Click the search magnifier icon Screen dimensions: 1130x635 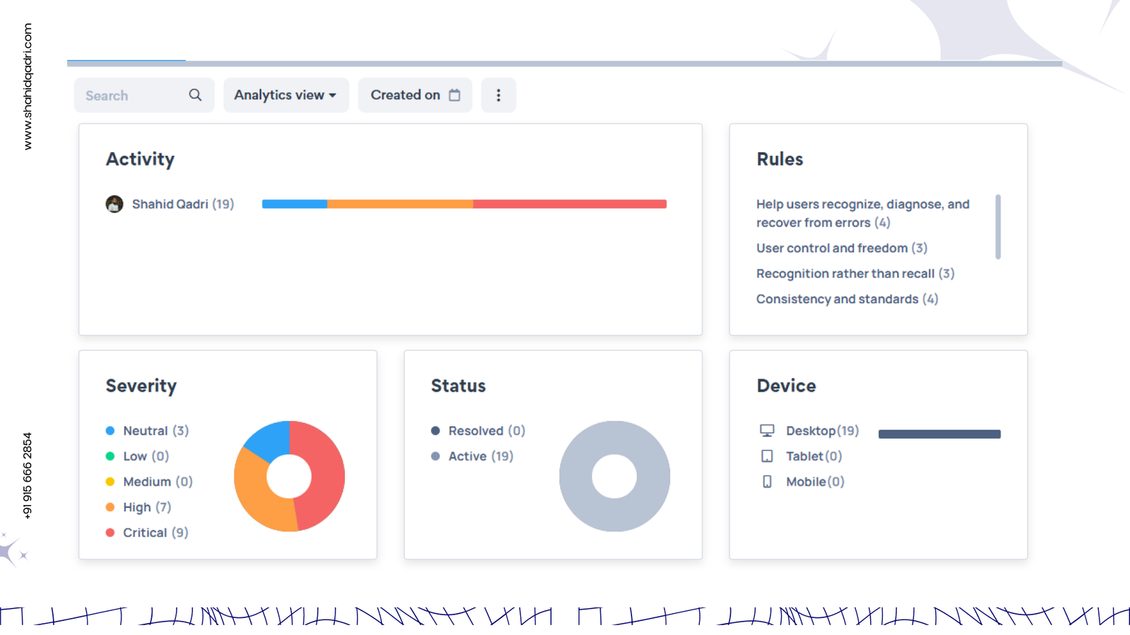coord(195,95)
